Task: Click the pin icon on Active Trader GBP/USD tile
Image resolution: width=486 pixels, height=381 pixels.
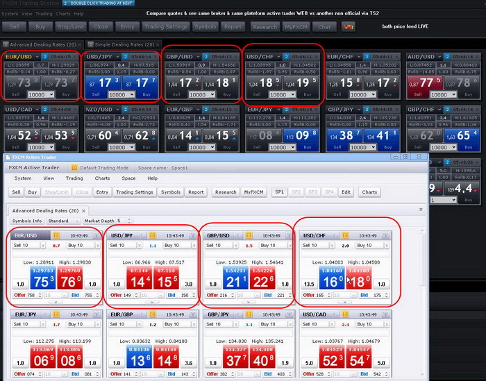Action: [290, 235]
